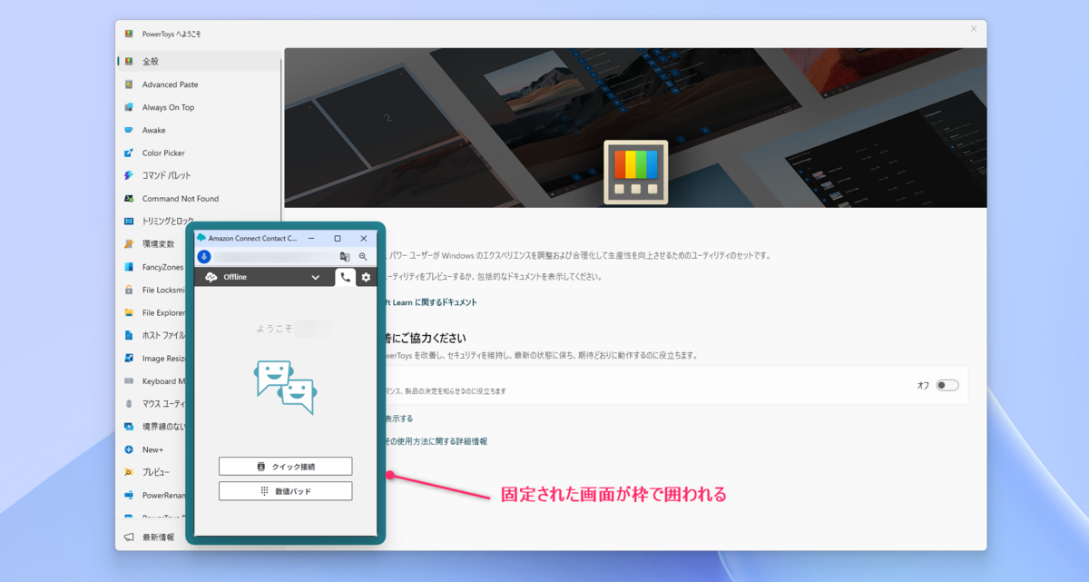
Task: Open 最新情報 megaphone icon
Action: coord(129,538)
